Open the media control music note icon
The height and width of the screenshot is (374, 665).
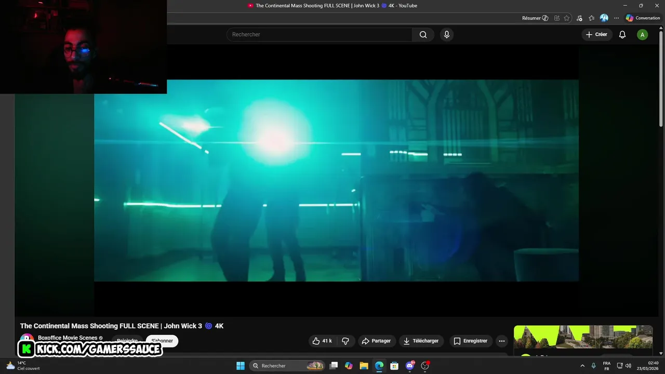tap(579, 18)
